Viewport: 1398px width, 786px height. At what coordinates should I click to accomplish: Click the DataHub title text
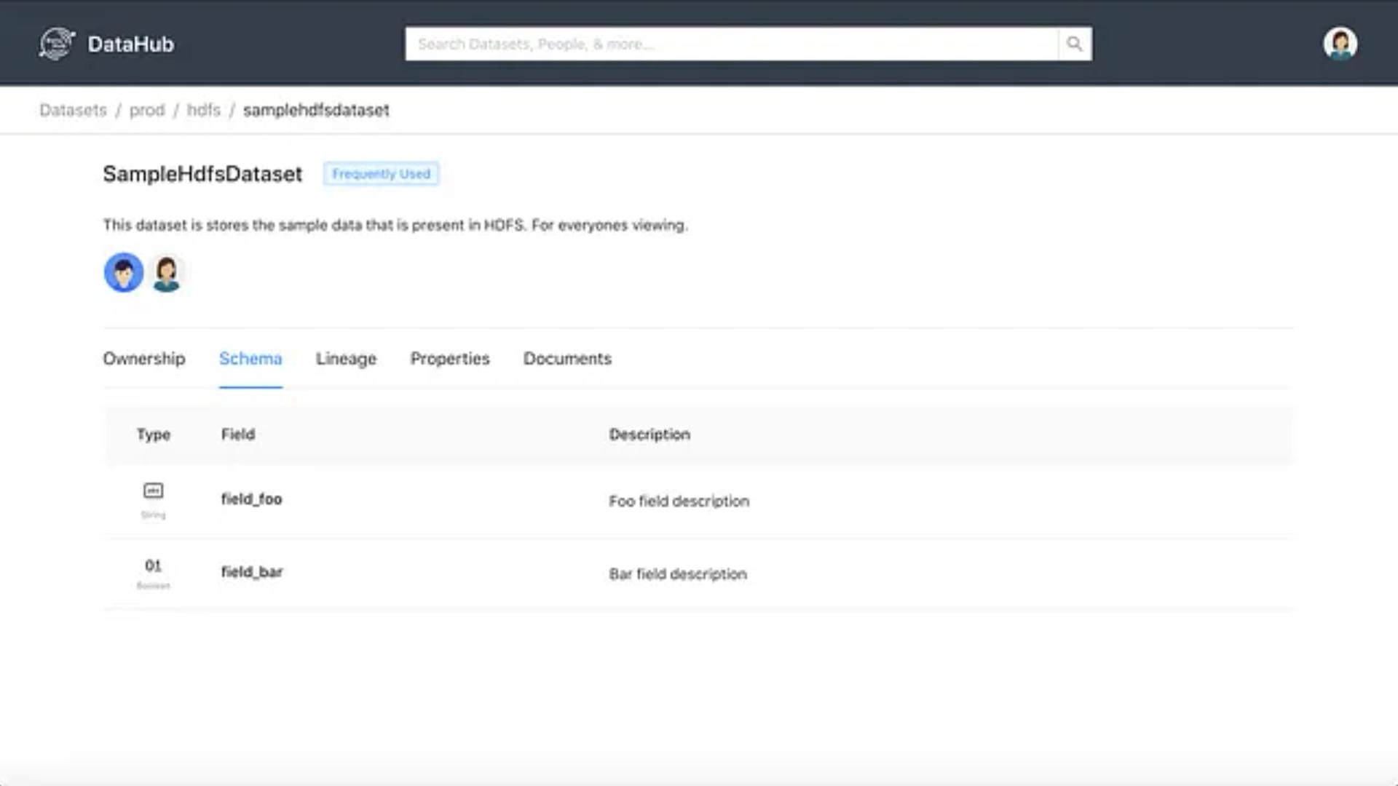point(131,44)
